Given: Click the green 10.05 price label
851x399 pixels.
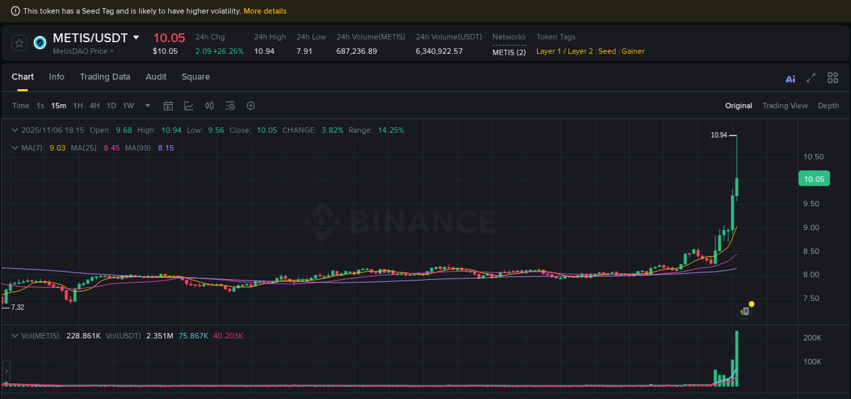Looking at the screenshot, I should (814, 178).
